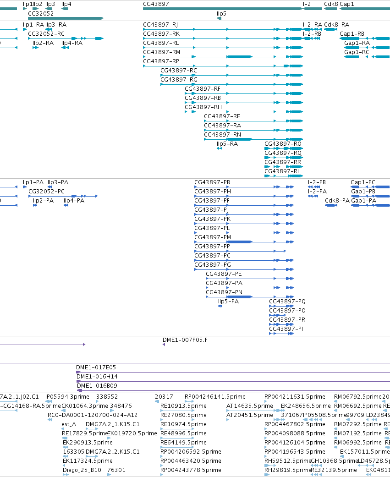Select transcript CG43897-RK
The width and height of the screenshot is (390, 477).
click(x=161, y=34)
